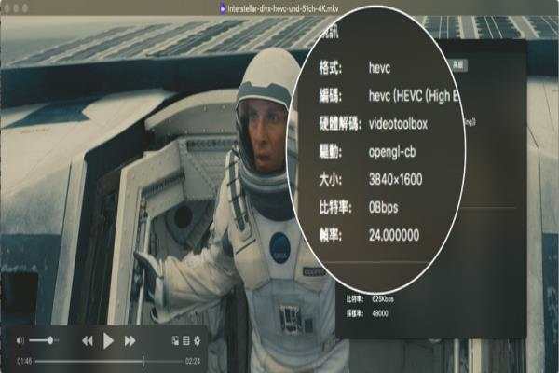Viewport: 559px width, 373px height.
Task: Toggle the 02:24 duration display
Action: (193, 361)
